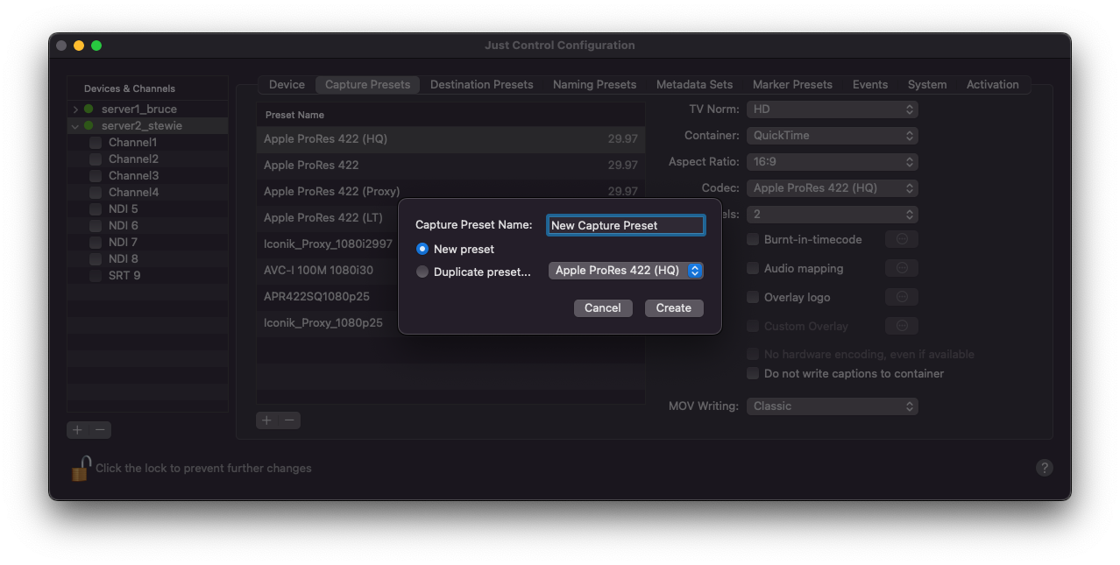Enable Do not write captions to container
This screenshot has width=1120, height=565.
click(753, 373)
